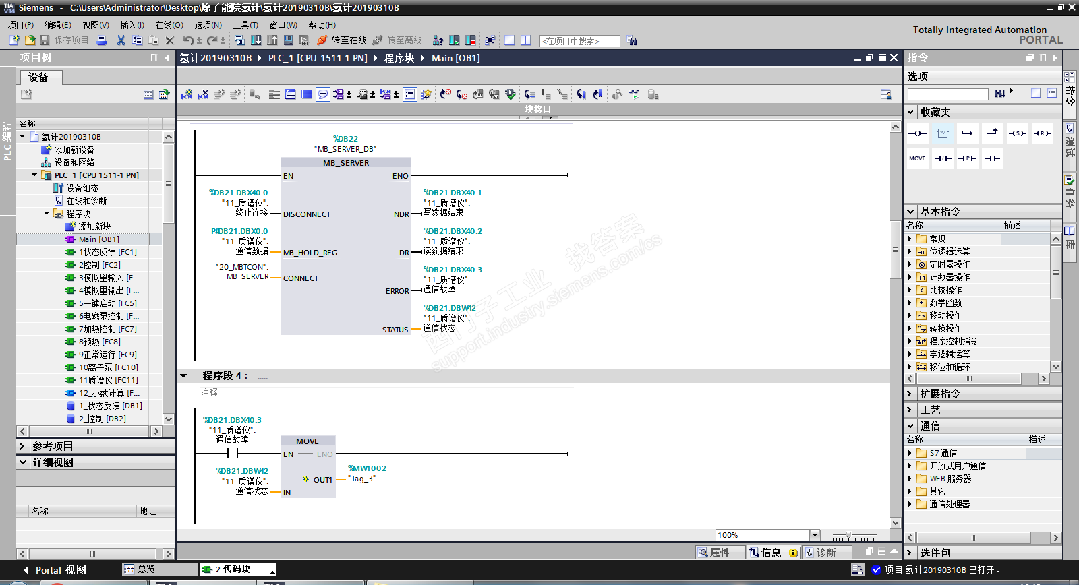Open the 视图(V) menu
The height and width of the screenshot is (585, 1079).
coord(96,25)
